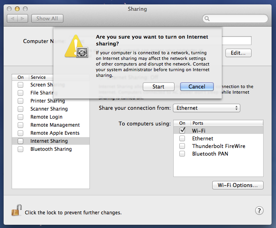Enable the Remote Management checkbox

pos(20,125)
